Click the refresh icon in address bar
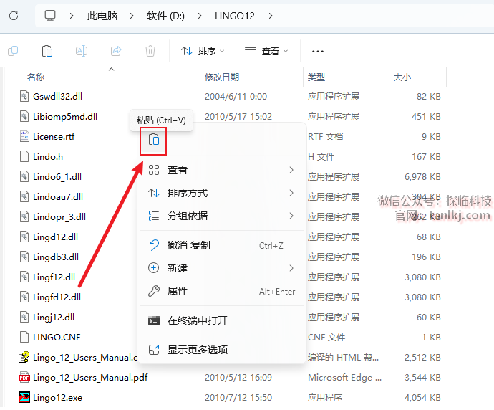The width and height of the screenshot is (494, 410). click(x=14, y=16)
